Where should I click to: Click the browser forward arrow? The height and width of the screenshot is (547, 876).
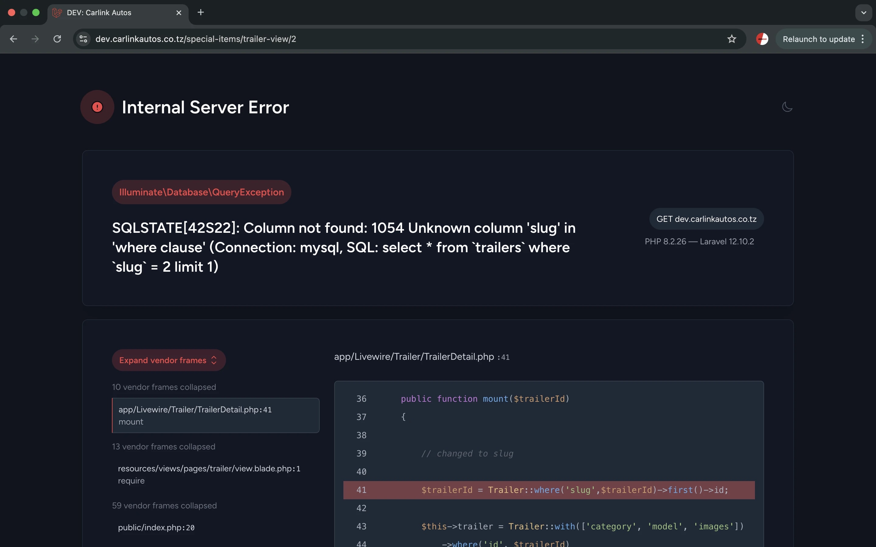click(x=35, y=39)
